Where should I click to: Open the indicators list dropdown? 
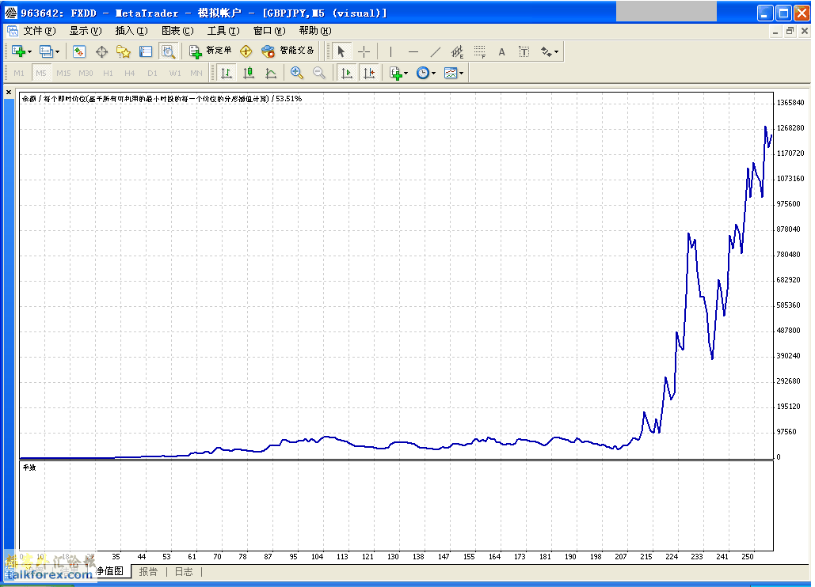(x=398, y=74)
